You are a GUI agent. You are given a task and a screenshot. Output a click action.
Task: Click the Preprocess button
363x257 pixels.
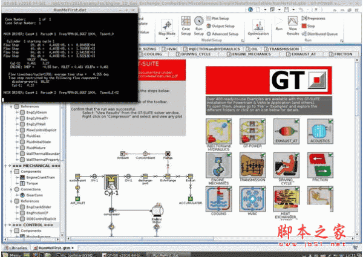313,18
